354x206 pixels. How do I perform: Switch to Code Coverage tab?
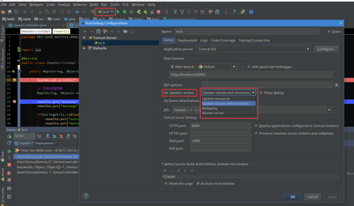click(x=223, y=40)
